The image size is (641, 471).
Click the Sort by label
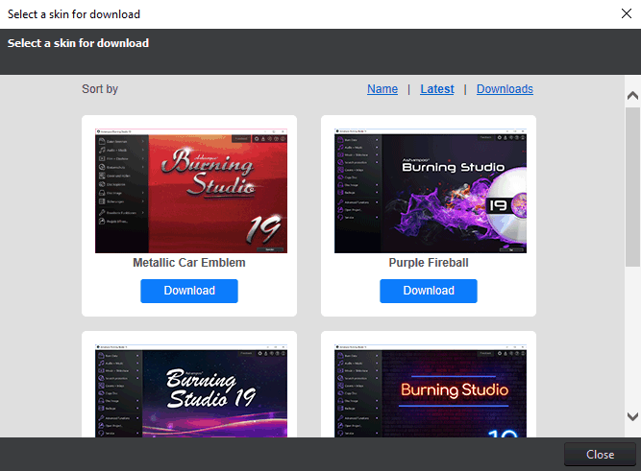(x=100, y=89)
